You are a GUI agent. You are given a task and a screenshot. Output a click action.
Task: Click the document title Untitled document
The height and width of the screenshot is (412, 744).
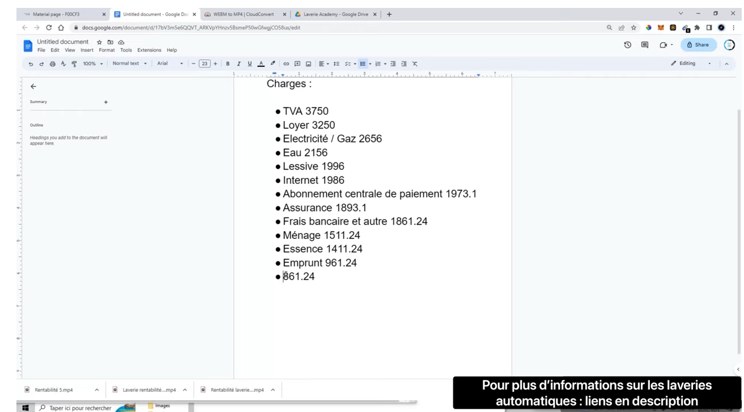63,42
